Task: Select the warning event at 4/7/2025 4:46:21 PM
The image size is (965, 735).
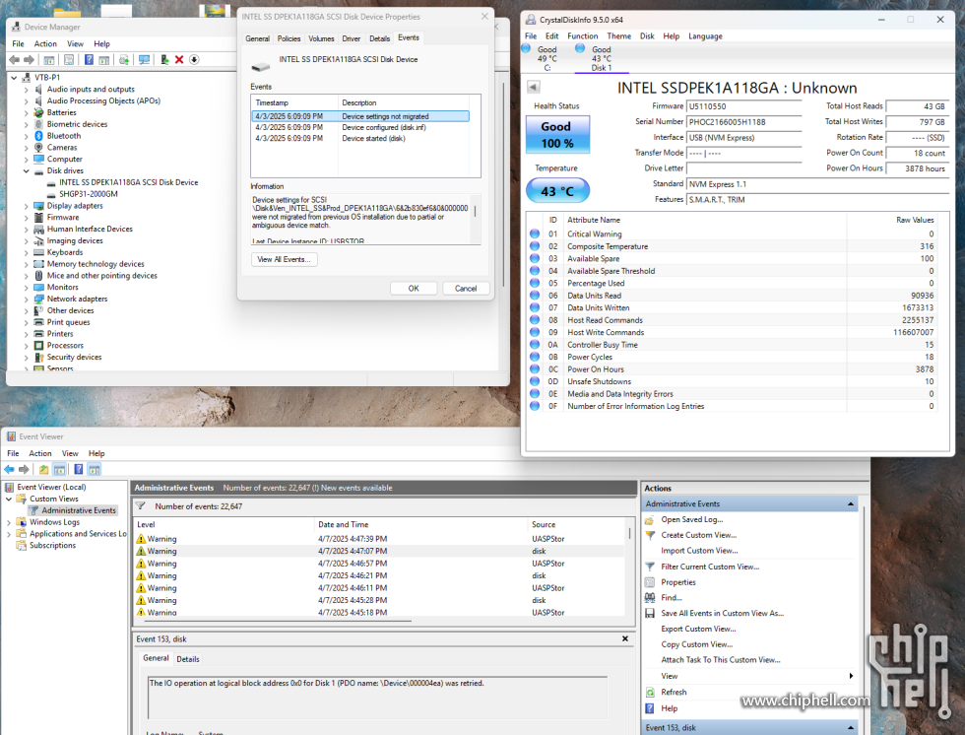Action: coord(380,576)
